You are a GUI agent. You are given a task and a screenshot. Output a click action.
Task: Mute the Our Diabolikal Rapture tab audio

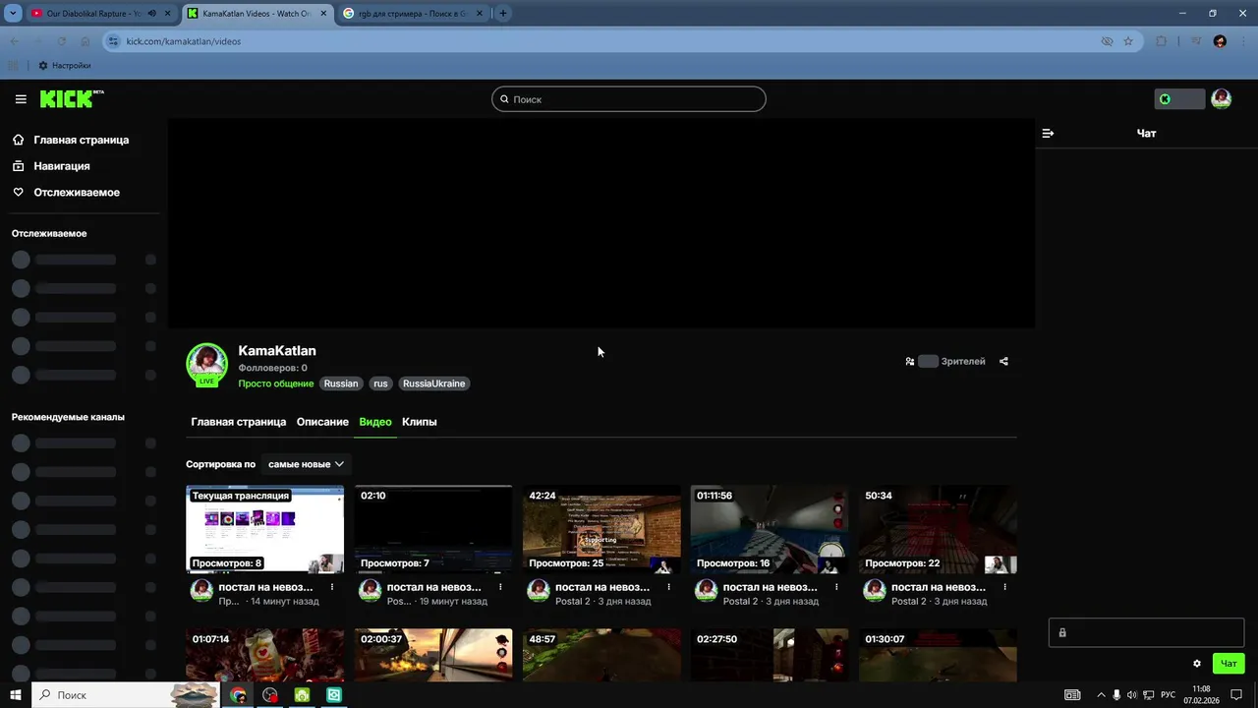(151, 14)
